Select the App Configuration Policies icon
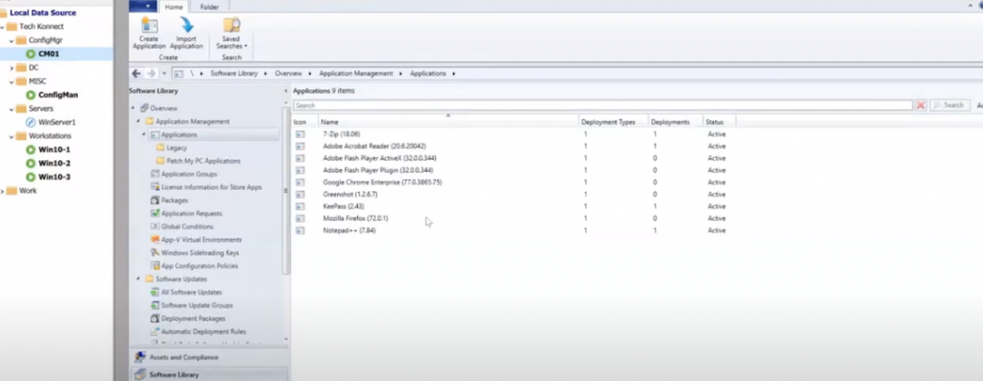983x381 pixels. coord(156,267)
